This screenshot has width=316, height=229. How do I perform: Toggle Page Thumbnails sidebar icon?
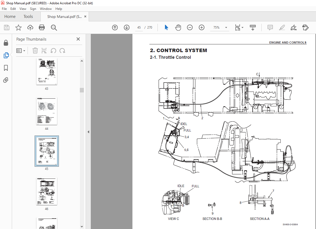coord(6,55)
